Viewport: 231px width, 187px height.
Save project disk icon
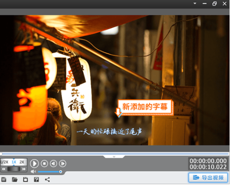coord(26,180)
